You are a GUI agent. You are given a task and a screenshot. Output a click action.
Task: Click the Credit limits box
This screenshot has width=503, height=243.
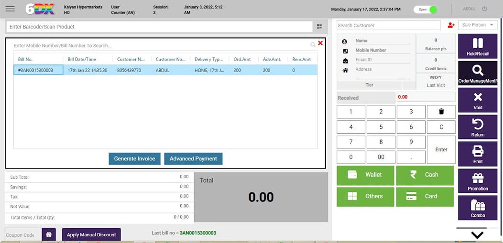pos(436,63)
